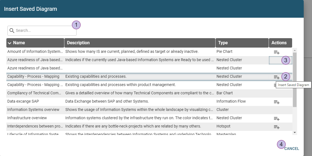Select the Infrastructure overview name cell
The height and width of the screenshot is (156, 312).
[x=27, y=118]
